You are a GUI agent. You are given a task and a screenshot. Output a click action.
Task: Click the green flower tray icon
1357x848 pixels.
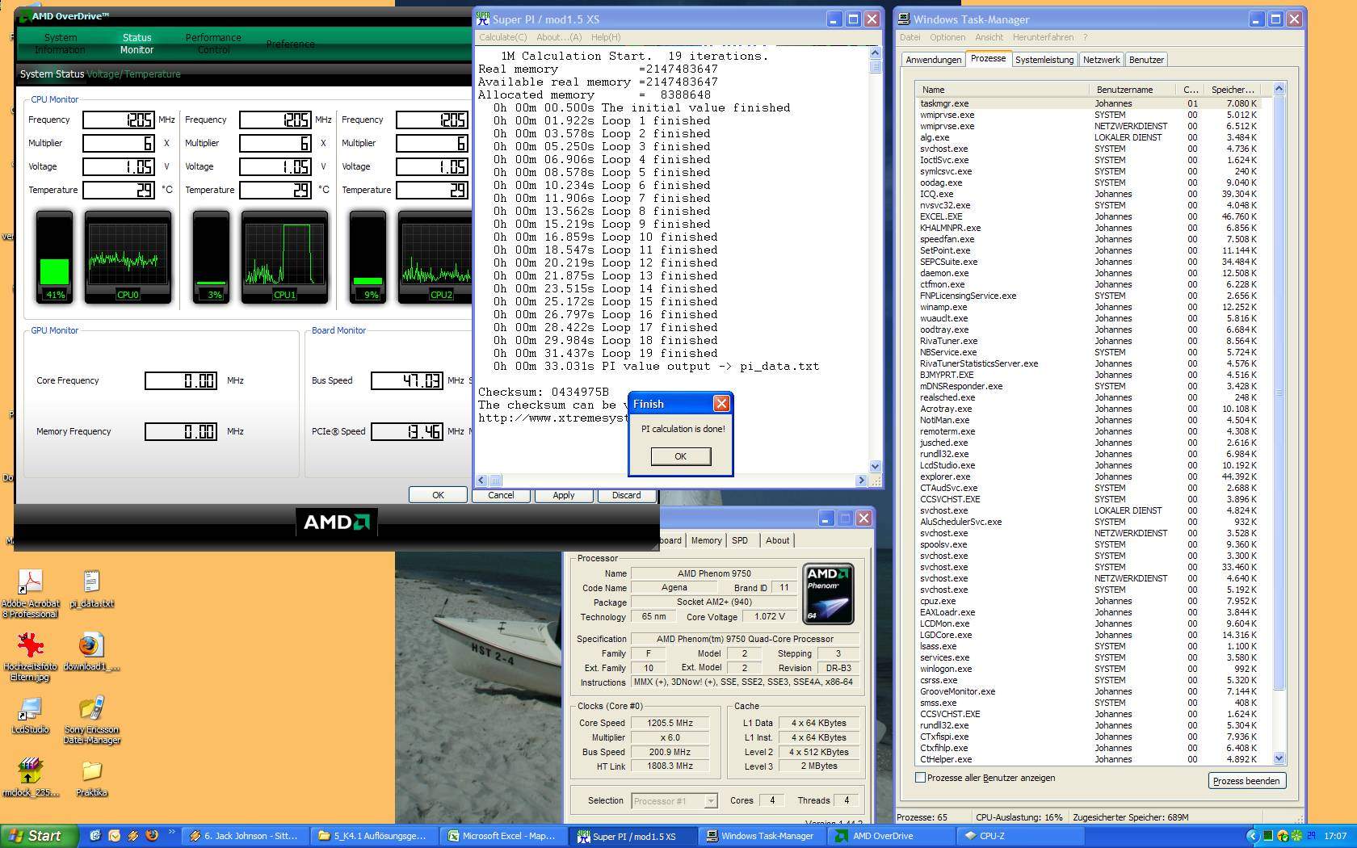1296,836
